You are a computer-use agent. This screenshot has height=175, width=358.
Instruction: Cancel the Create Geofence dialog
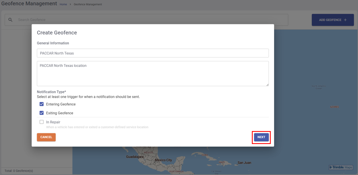pos(46,137)
